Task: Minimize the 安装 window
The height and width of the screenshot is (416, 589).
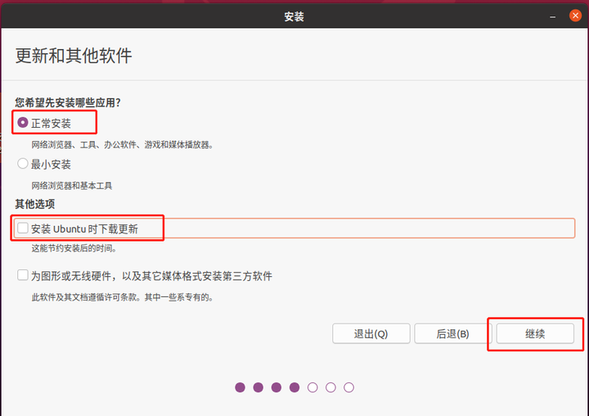Action: pos(552,16)
